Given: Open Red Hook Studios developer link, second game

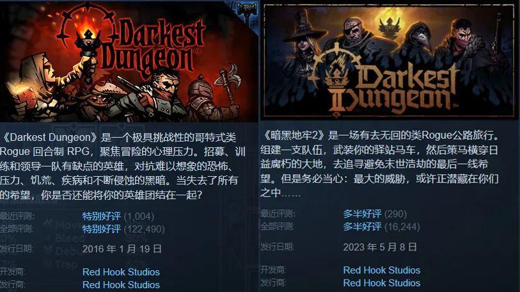Looking at the screenshot, I should [382, 270].
